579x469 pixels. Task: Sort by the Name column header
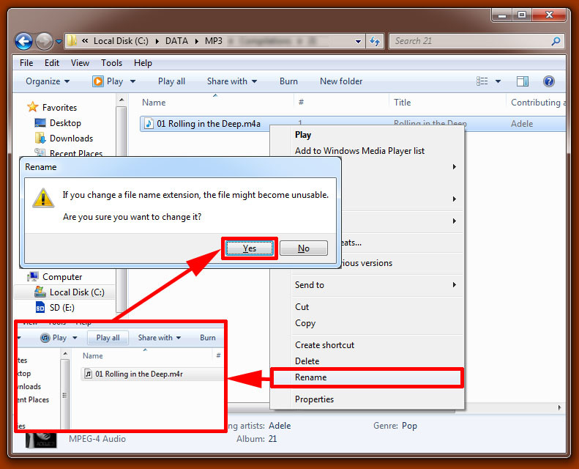click(x=154, y=103)
